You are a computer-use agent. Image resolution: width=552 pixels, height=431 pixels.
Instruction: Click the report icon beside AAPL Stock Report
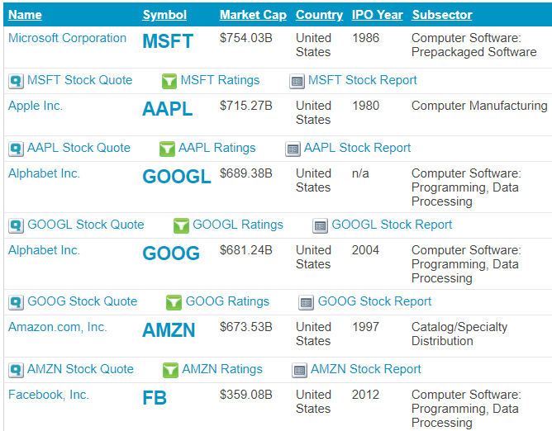coord(293,149)
